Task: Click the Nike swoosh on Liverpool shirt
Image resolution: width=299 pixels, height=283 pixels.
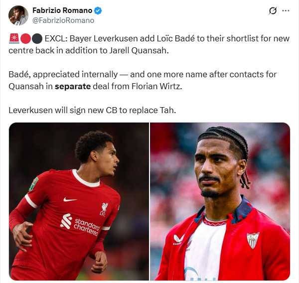Action: (x=70, y=199)
